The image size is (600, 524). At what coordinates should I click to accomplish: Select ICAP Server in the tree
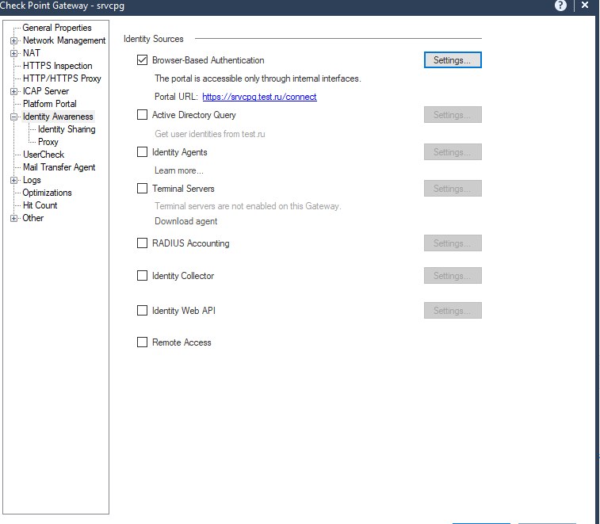pos(46,91)
